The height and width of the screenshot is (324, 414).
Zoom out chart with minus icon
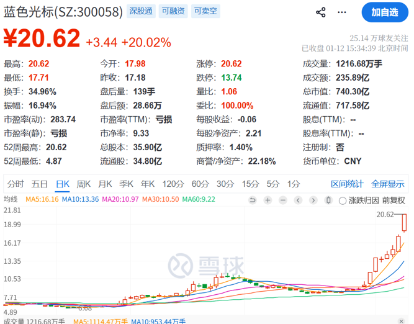point(282,200)
